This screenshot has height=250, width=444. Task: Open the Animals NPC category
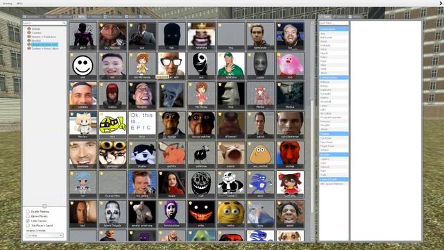tap(35, 29)
